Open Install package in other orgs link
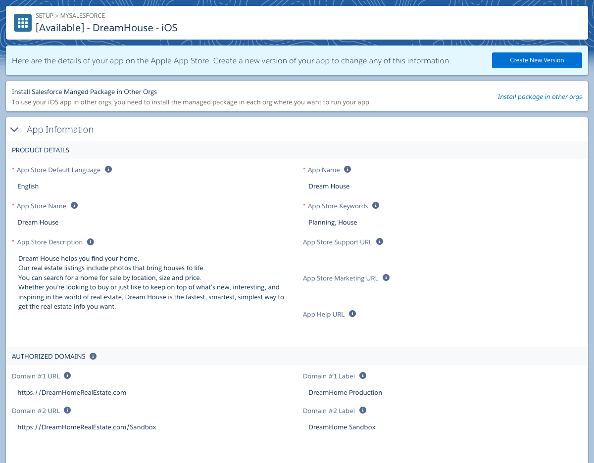This screenshot has width=594, height=463. coord(540,97)
